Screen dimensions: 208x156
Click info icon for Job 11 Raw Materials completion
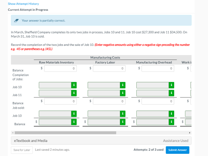pos(74,93)
